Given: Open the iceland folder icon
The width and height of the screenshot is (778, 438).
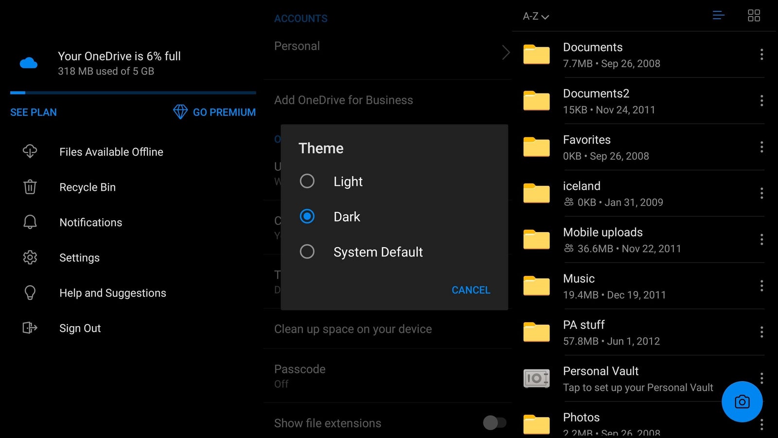Looking at the screenshot, I should (536, 193).
